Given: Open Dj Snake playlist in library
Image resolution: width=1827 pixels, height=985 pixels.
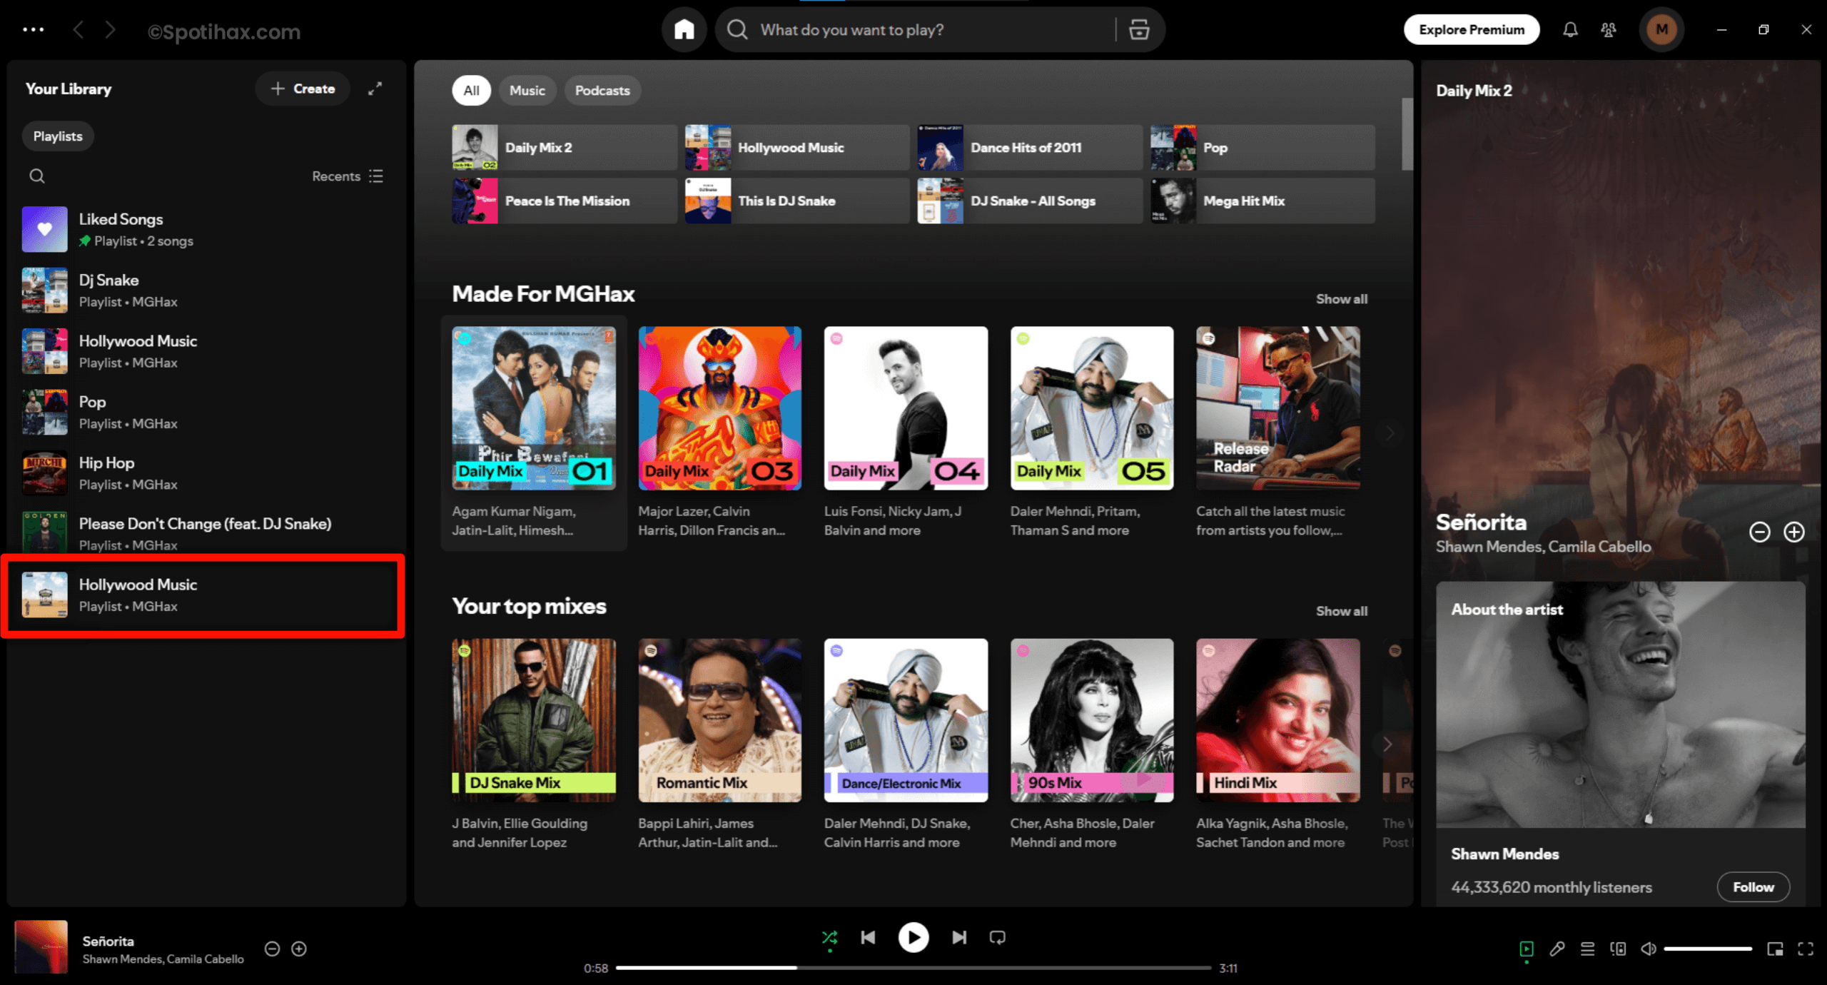Looking at the screenshot, I should (206, 291).
